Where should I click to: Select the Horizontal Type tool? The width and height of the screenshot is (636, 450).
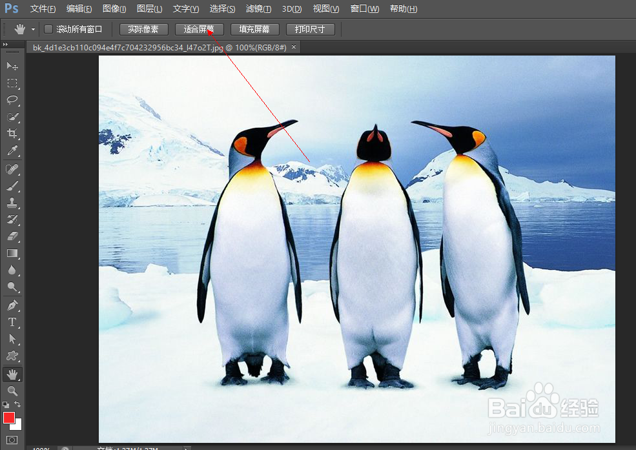pyautogui.click(x=12, y=322)
